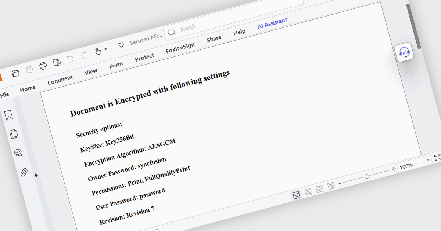441x231 pixels.
Task: Select the Hand tool icon
Action: (98, 51)
